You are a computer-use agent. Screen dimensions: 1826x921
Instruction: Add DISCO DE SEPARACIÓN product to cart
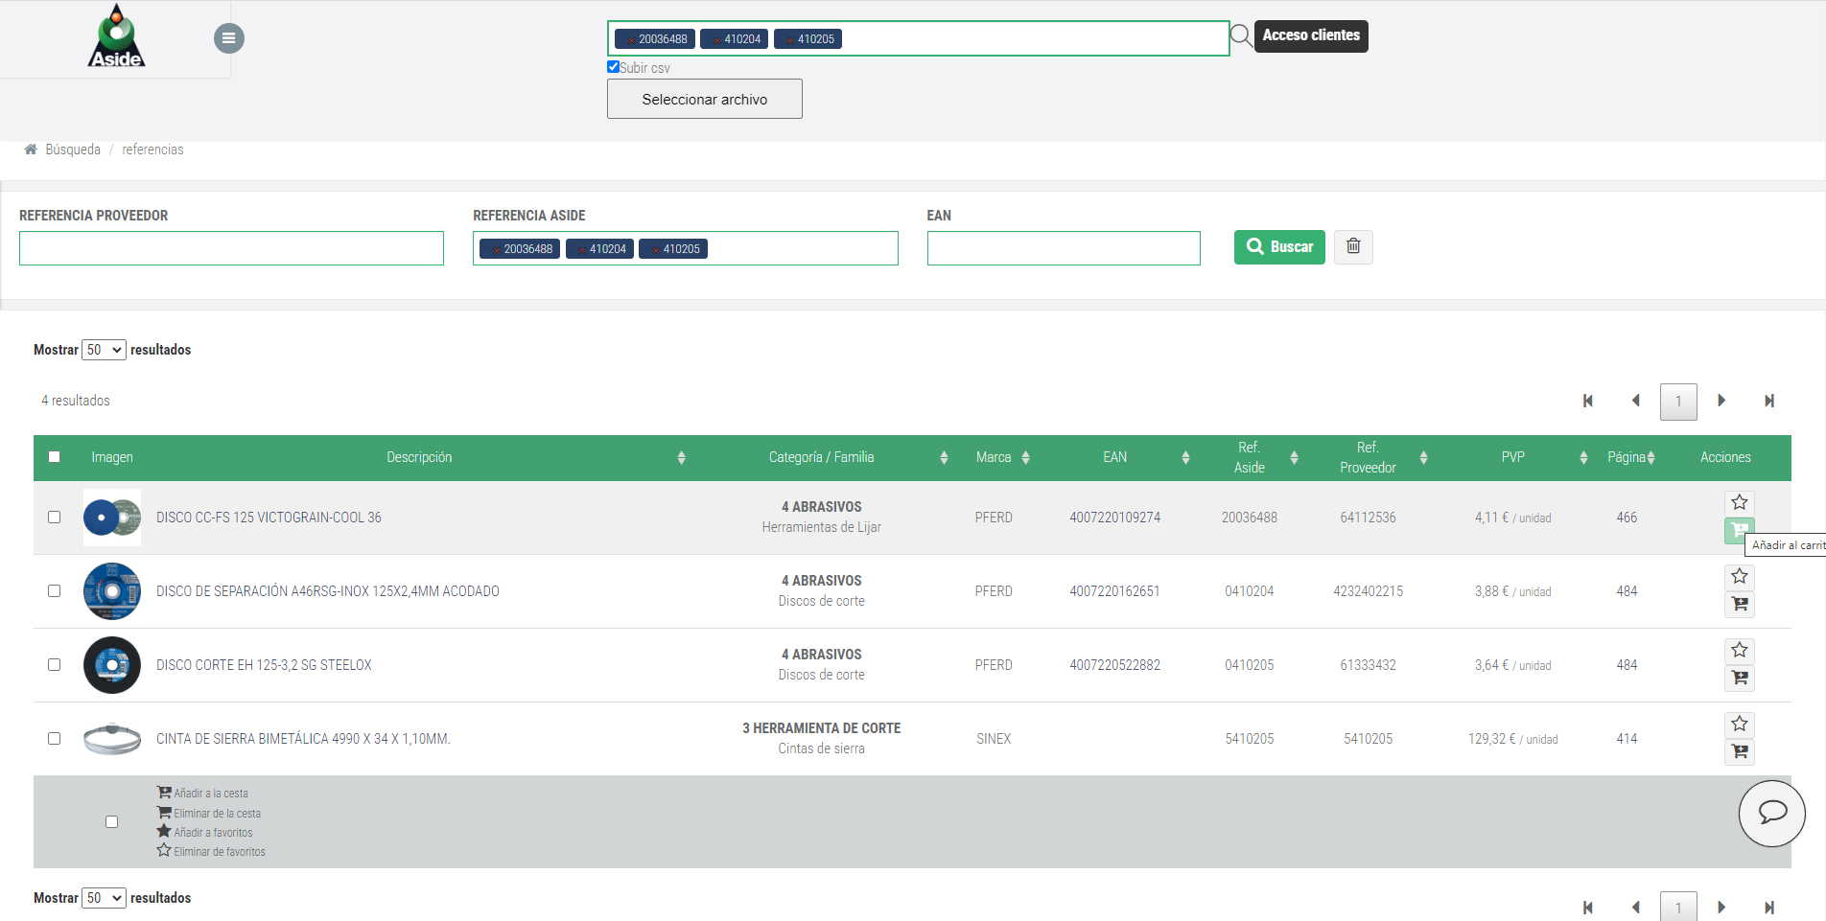pyautogui.click(x=1739, y=605)
